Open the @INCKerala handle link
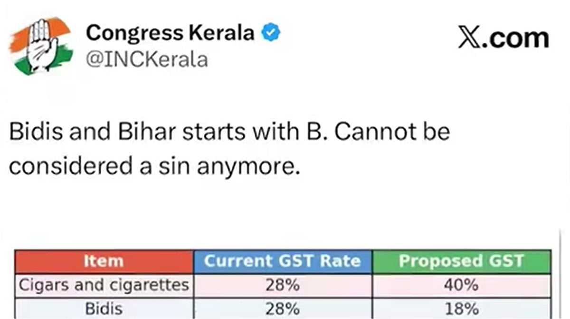 point(146,60)
